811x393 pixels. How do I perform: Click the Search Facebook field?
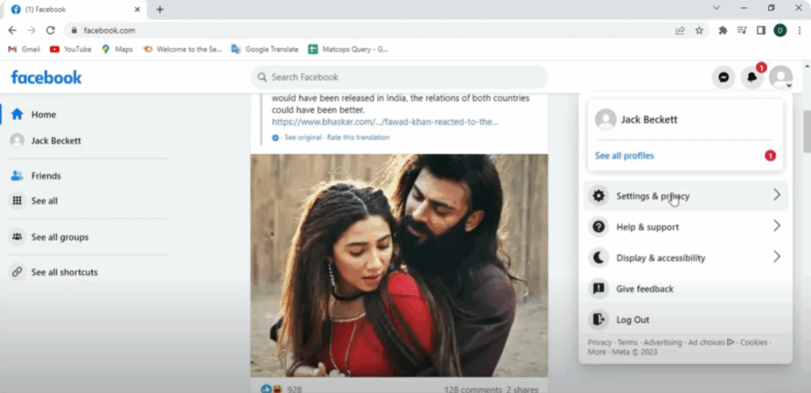[398, 77]
